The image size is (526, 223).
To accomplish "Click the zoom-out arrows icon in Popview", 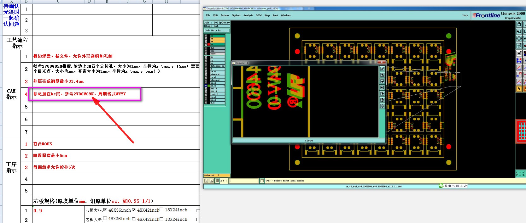I will pyautogui.click(x=382, y=106).
